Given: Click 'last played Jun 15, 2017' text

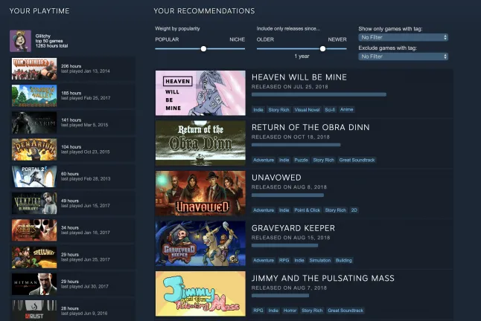Looking at the screenshot, I should pos(85,206).
